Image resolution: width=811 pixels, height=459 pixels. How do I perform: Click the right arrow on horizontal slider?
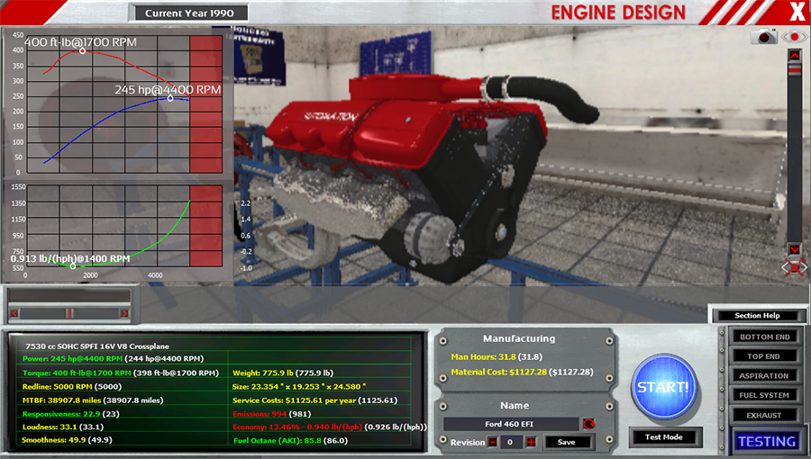[124, 312]
